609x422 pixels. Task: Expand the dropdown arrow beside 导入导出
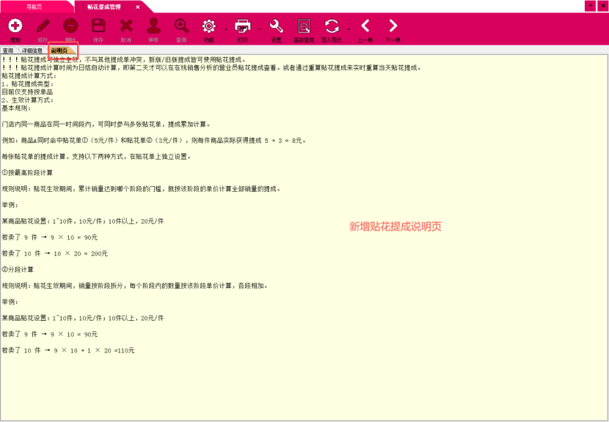(349, 29)
